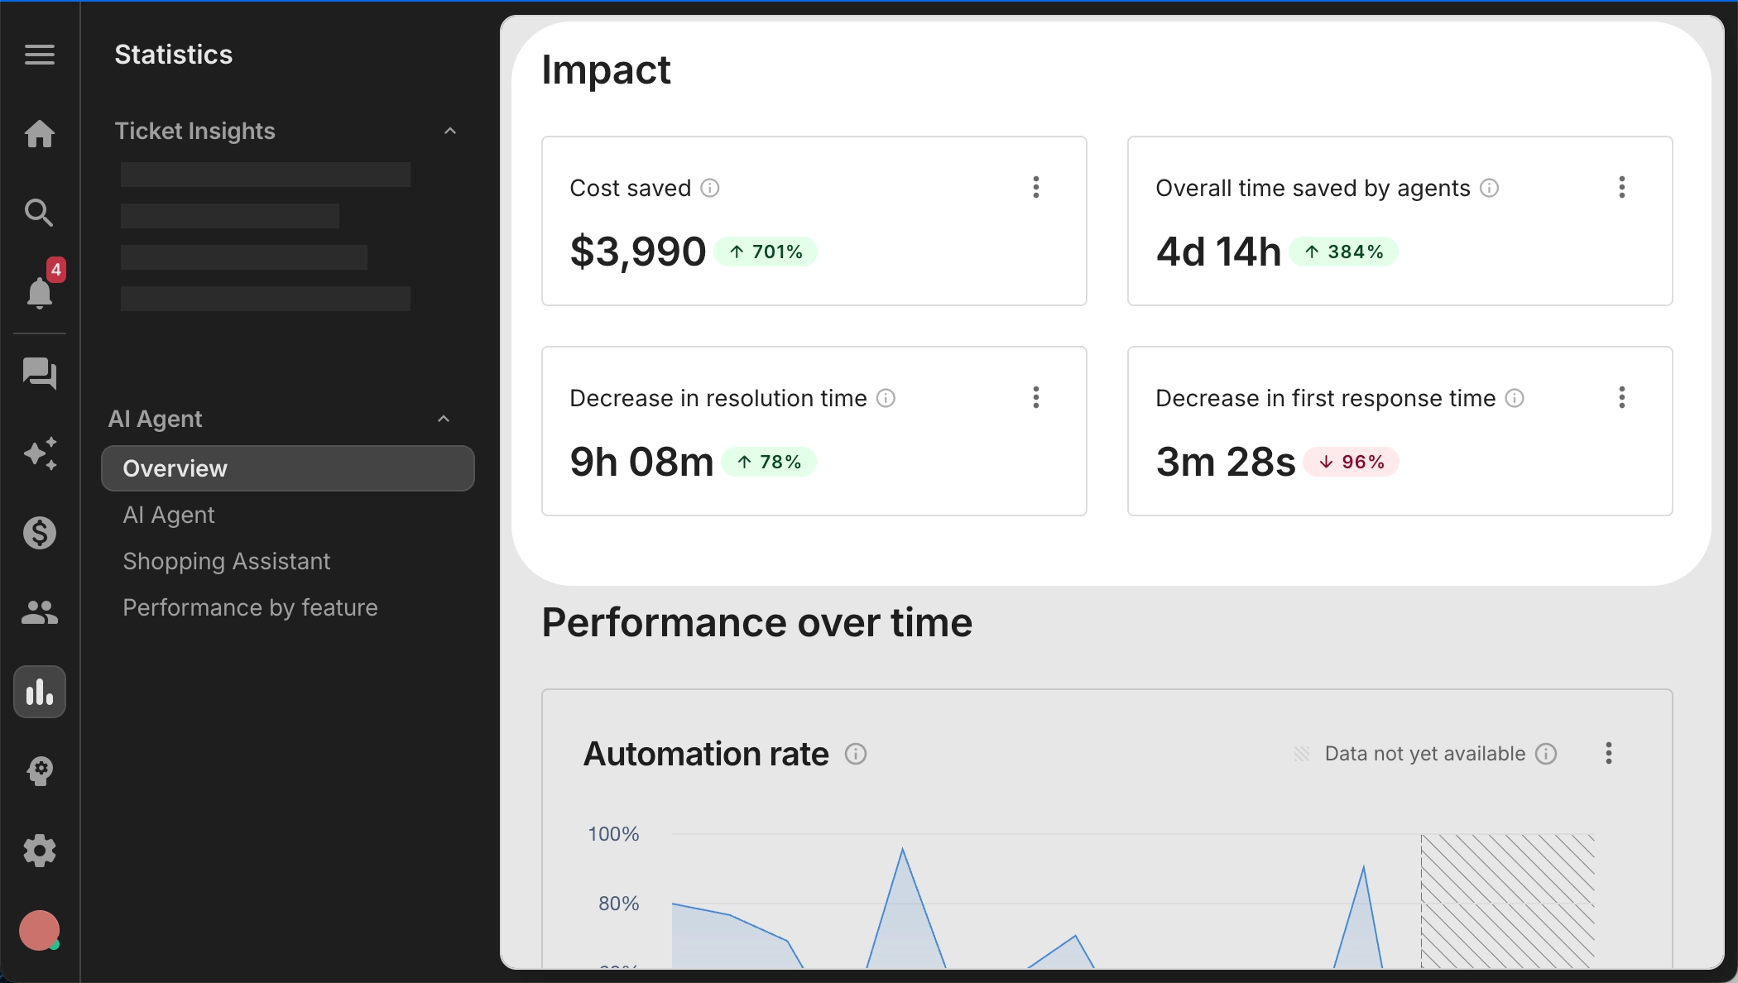Open AI Agent sub-item under Overview
The height and width of the screenshot is (983, 1738).
[169, 515]
